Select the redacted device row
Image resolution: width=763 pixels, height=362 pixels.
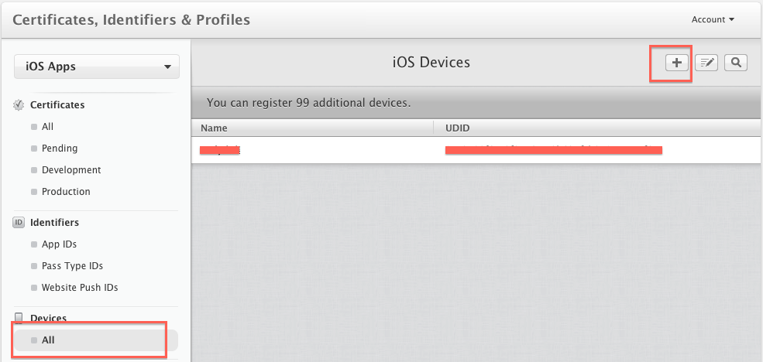click(476, 149)
